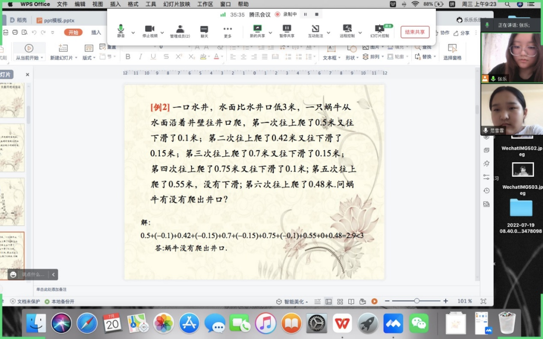Click 暂停共享 to pause sharing

click(287, 31)
